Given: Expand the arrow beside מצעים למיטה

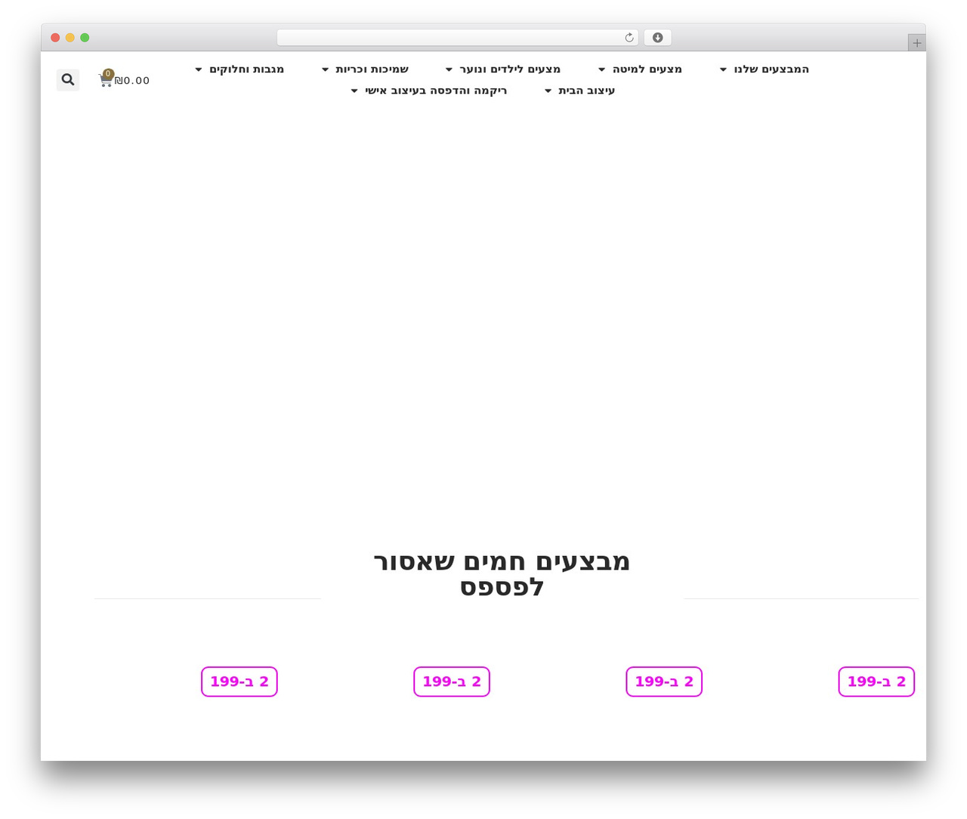Looking at the screenshot, I should pos(602,70).
